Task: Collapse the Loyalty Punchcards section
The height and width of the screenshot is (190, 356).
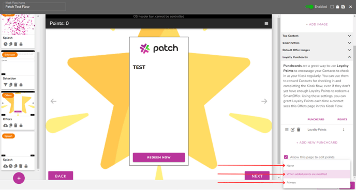Action: 317,57
